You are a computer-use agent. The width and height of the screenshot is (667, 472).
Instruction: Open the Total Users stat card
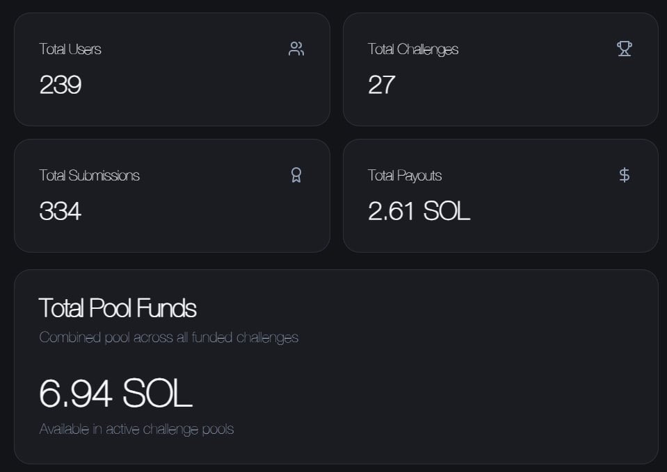(172, 104)
